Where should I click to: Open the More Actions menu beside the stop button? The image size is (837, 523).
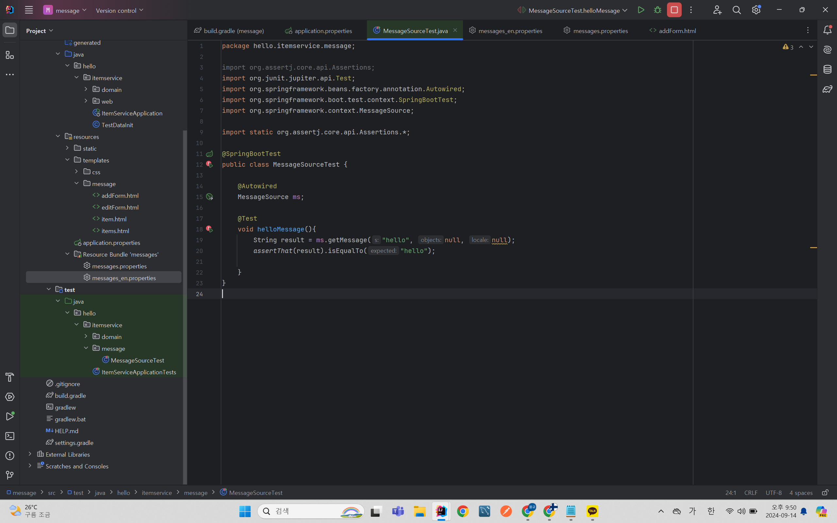(691, 10)
